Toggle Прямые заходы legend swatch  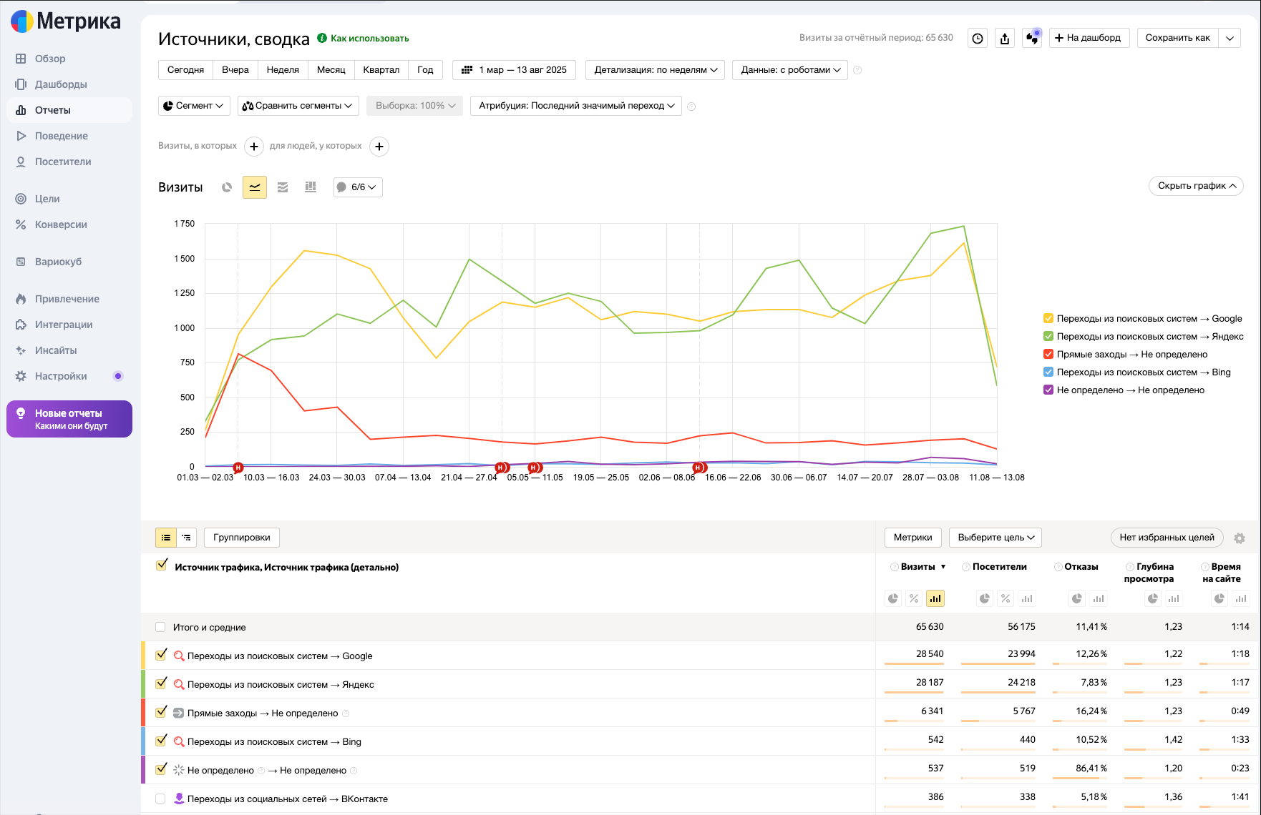point(1048,354)
